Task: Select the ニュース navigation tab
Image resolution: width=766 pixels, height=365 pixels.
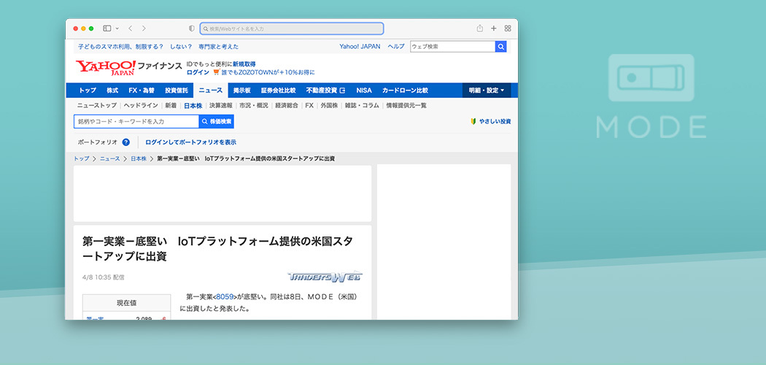Action: pyautogui.click(x=211, y=91)
